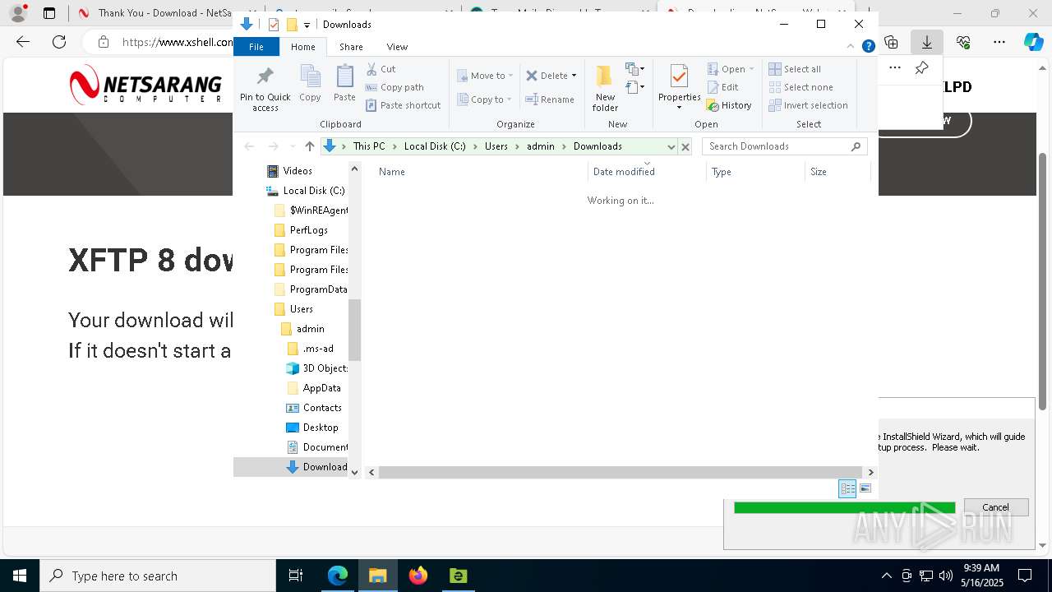Click Select all in ribbon
This screenshot has width=1052, height=592.
(795, 69)
